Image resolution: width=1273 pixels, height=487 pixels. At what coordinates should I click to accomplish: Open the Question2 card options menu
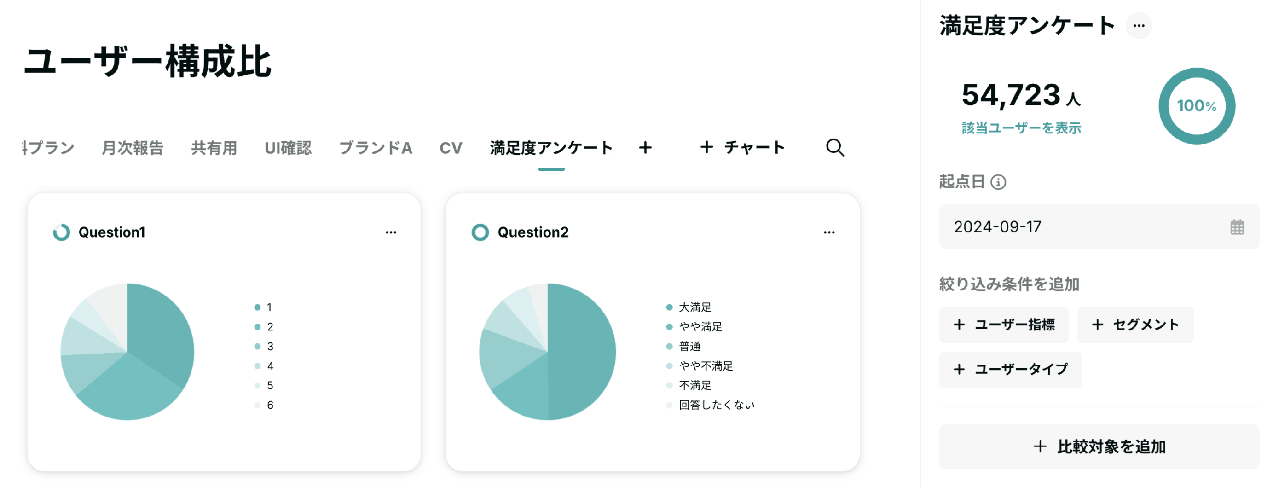pyautogui.click(x=829, y=232)
